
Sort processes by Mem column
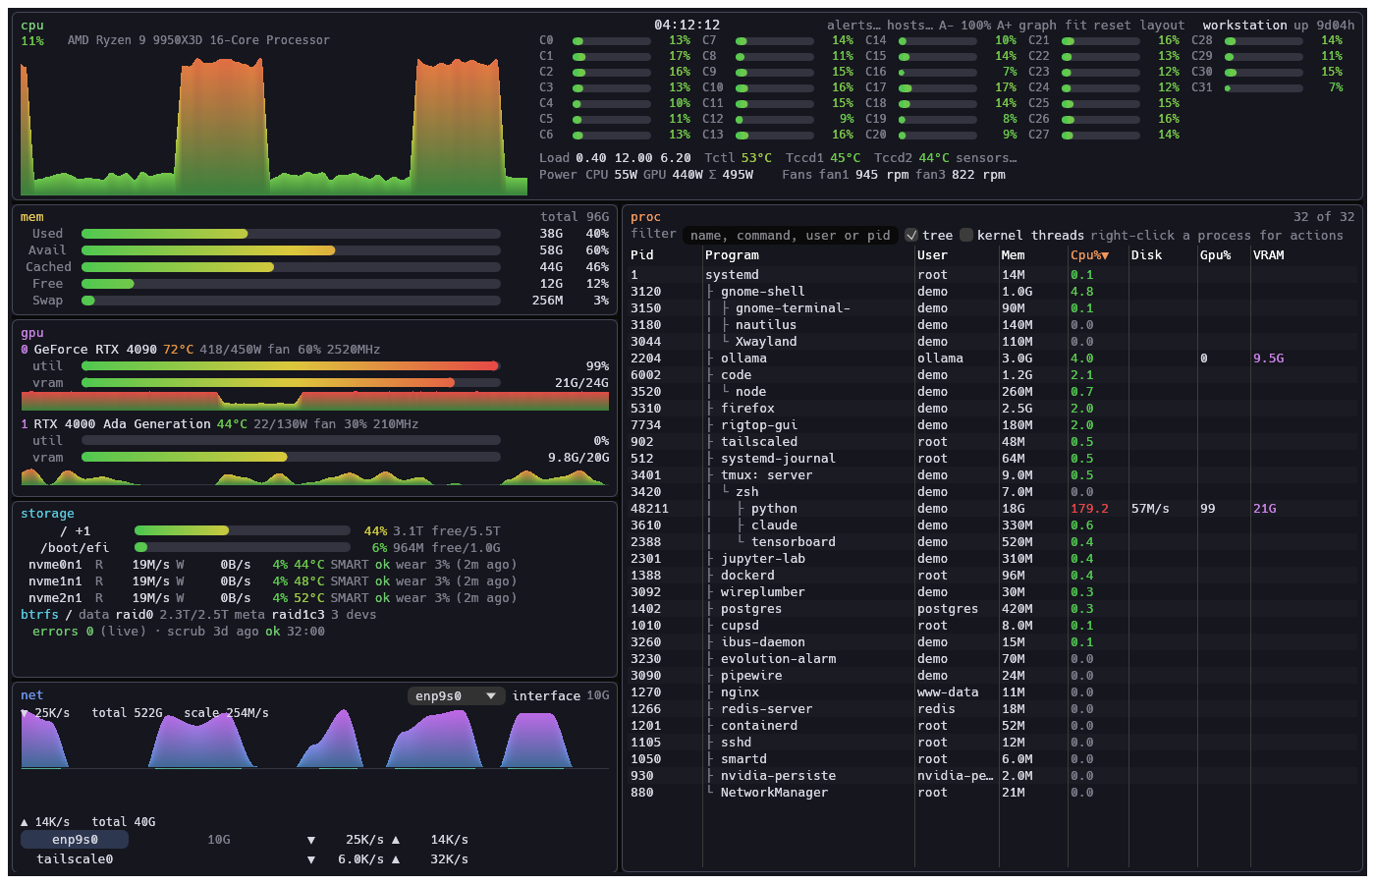pyautogui.click(x=1013, y=255)
